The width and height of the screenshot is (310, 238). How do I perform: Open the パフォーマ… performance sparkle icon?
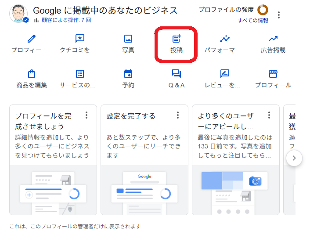click(x=225, y=39)
